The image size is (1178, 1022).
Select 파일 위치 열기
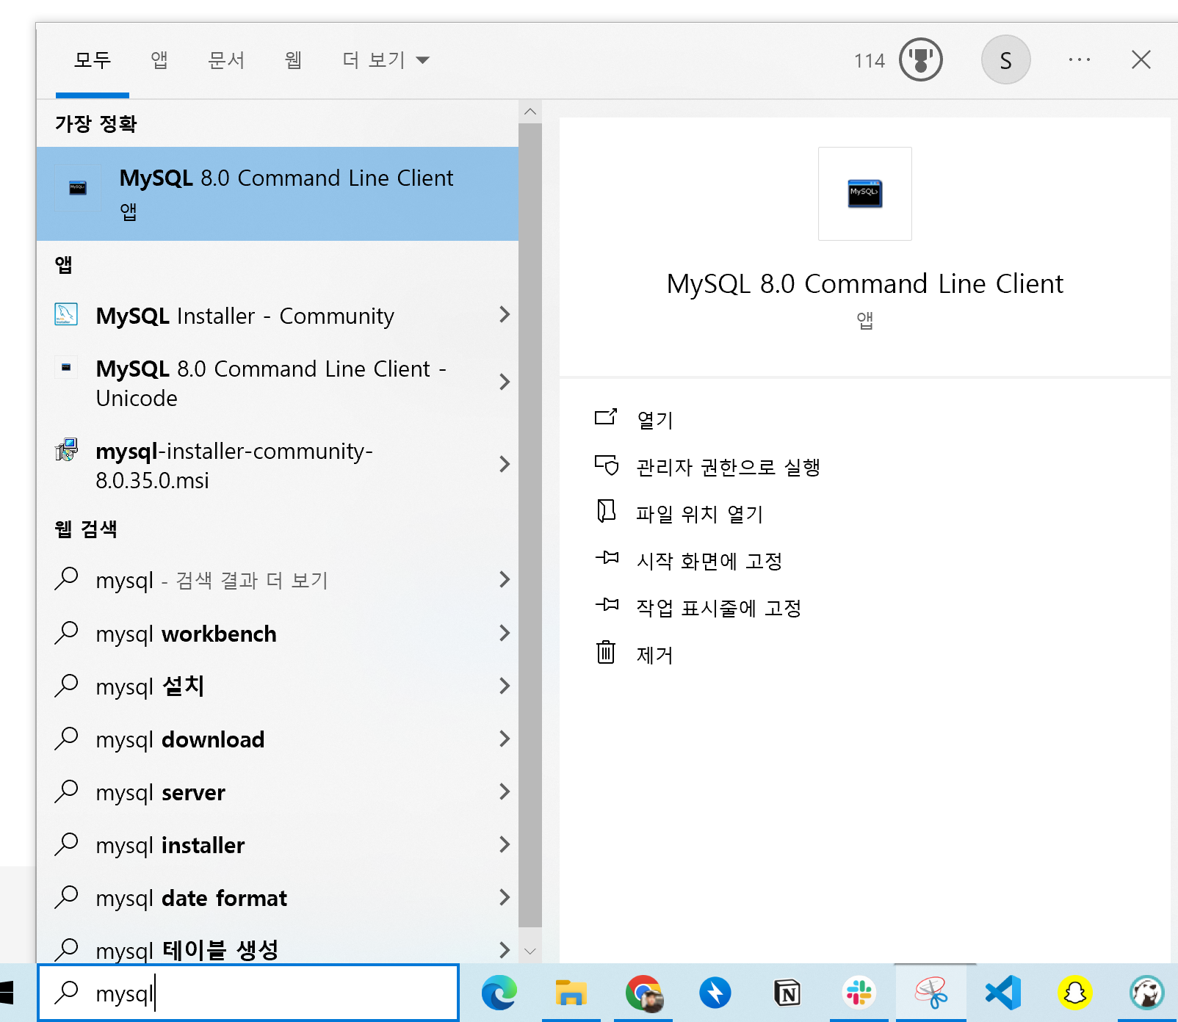[700, 514]
